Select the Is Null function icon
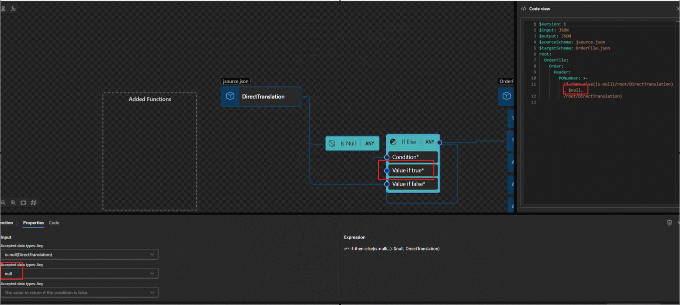The width and height of the screenshot is (680, 305). coord(332,143)
